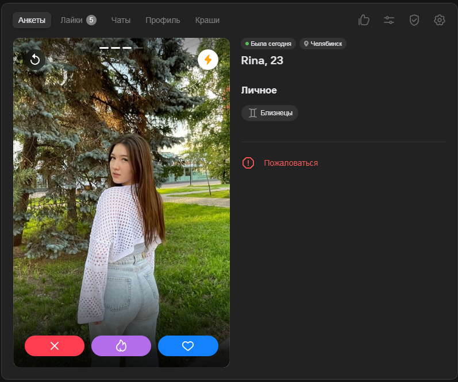This screenshot has height=382, width=458.
Task: Click the Челябинск location tag
Action: 323,44
